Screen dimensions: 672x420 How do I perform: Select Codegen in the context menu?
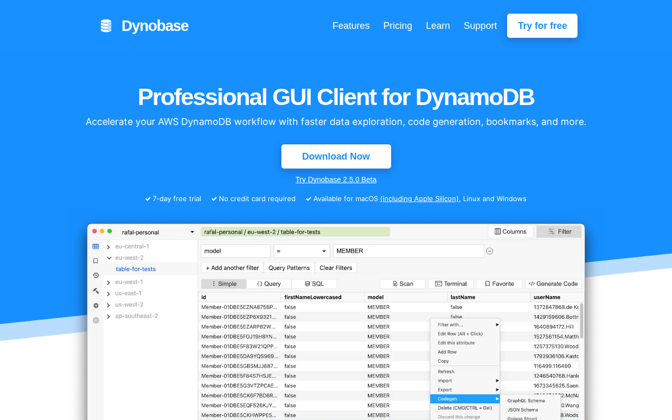click(465, 399)
